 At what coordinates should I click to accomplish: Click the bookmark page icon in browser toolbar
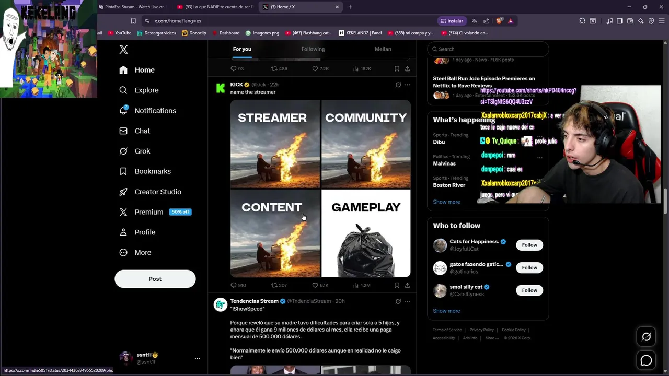tap(133, 21)
